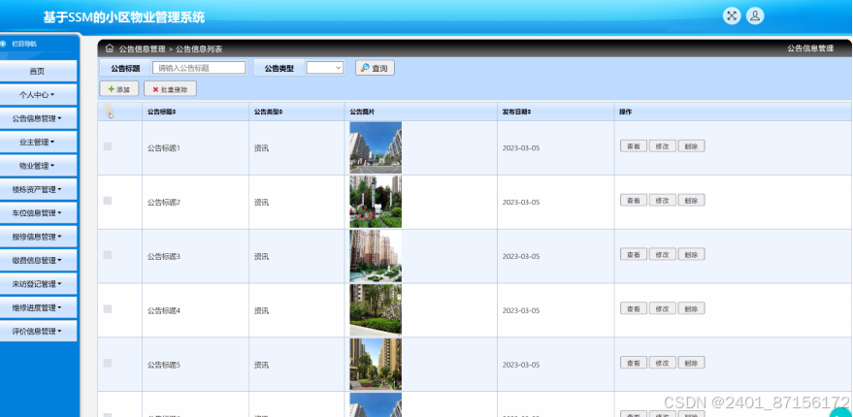Expand the 车位信息管理 sidebar menu
This screenshot has height=417, width=853.
[x=38, y=212]
